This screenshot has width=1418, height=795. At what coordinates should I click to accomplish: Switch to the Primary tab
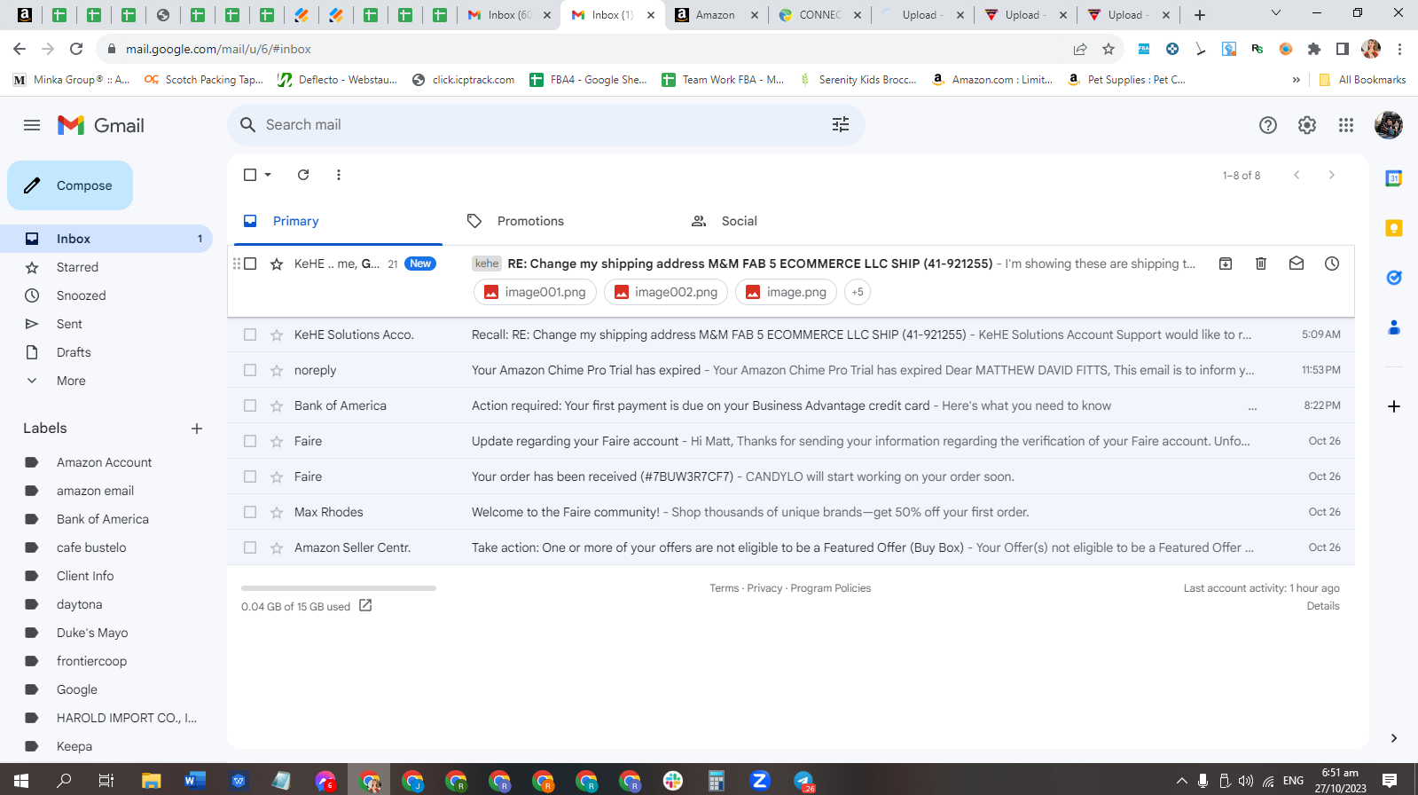tap(339, 221)
